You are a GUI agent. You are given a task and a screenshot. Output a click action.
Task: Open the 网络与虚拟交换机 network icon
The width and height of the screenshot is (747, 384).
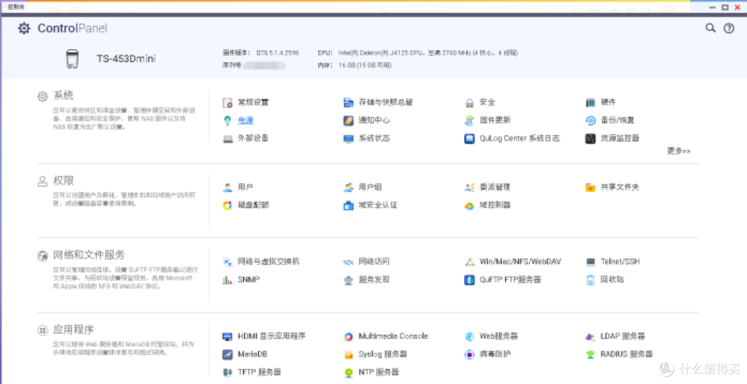[x=228, y=262]
